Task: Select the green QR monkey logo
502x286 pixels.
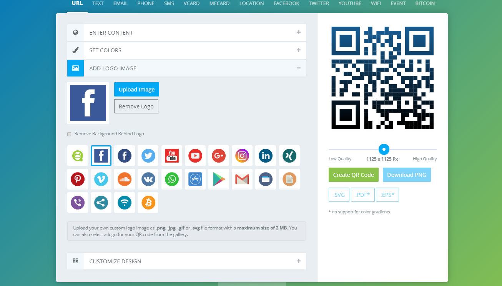Action: 78,156
